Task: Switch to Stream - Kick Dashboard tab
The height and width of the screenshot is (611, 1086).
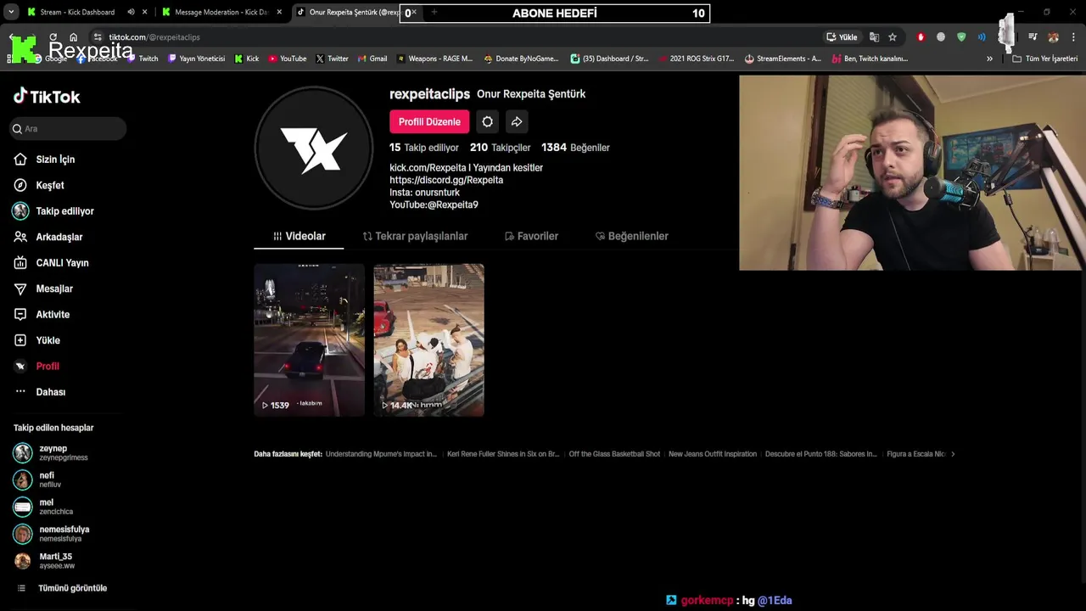Action: pyautogui.click(x=77, y=12)
